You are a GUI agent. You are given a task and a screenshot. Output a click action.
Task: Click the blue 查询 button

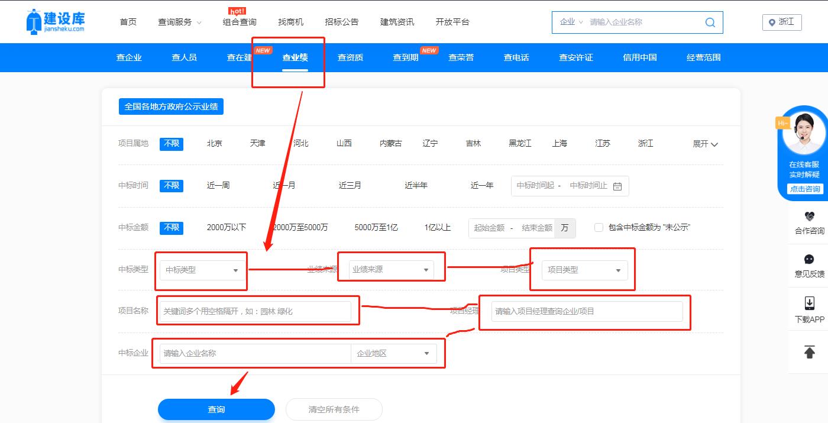(x=216, y=409)
